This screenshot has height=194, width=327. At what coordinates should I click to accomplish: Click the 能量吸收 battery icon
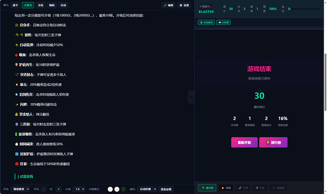16,134
